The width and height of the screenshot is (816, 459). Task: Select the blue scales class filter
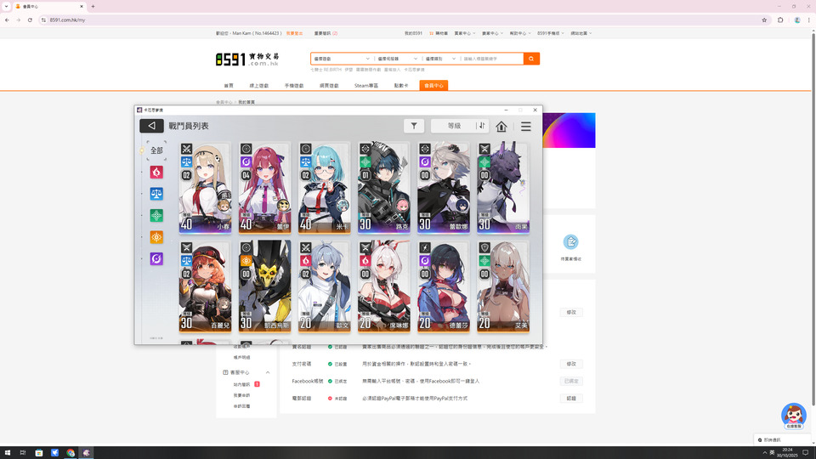(x=156, y=193)
